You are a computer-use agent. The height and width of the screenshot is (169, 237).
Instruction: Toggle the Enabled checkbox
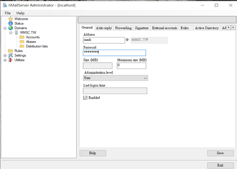click(85, 98)
